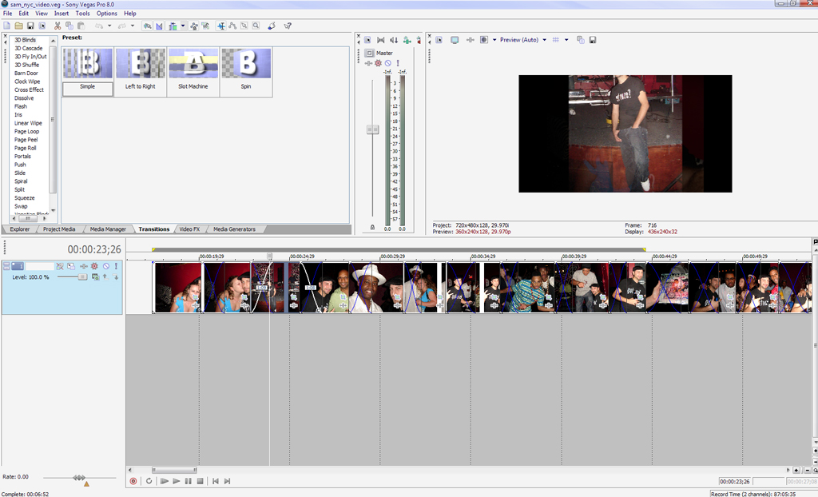
Task: Open Auto Ripple mode dropdown arrow
Action: [183, 26]
